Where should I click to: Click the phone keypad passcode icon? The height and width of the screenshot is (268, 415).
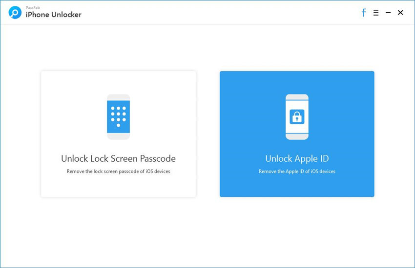(x=118, y=117)
